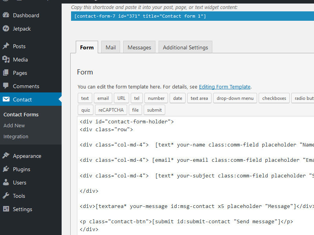Insert a drop-down menu tag

tap(235, 98)
